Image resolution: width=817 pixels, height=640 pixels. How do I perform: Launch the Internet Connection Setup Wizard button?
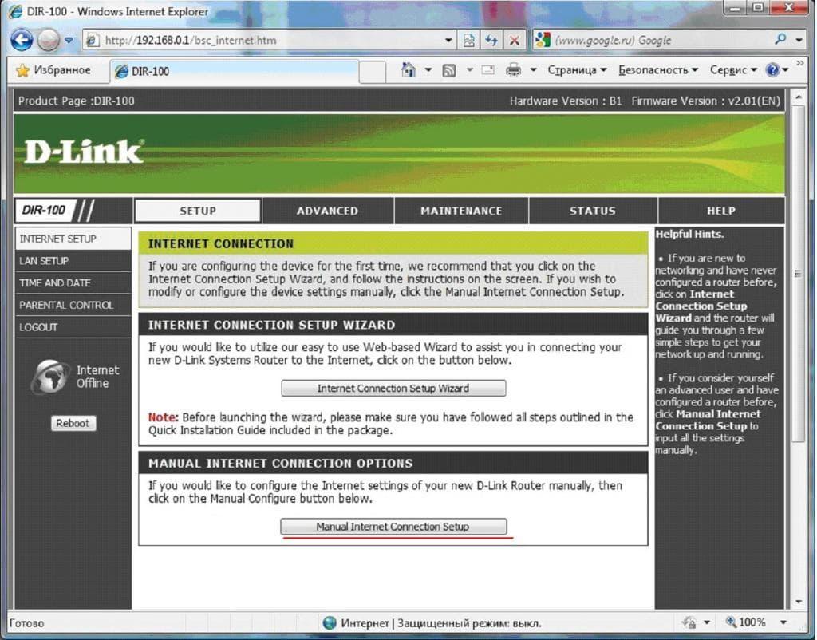(x=393, y=389)
